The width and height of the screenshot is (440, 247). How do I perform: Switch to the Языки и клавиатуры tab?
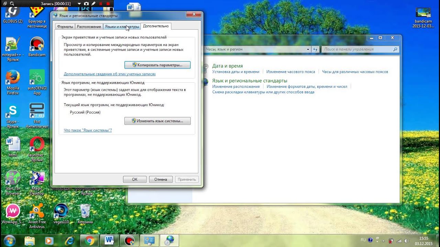pos(122,27)
